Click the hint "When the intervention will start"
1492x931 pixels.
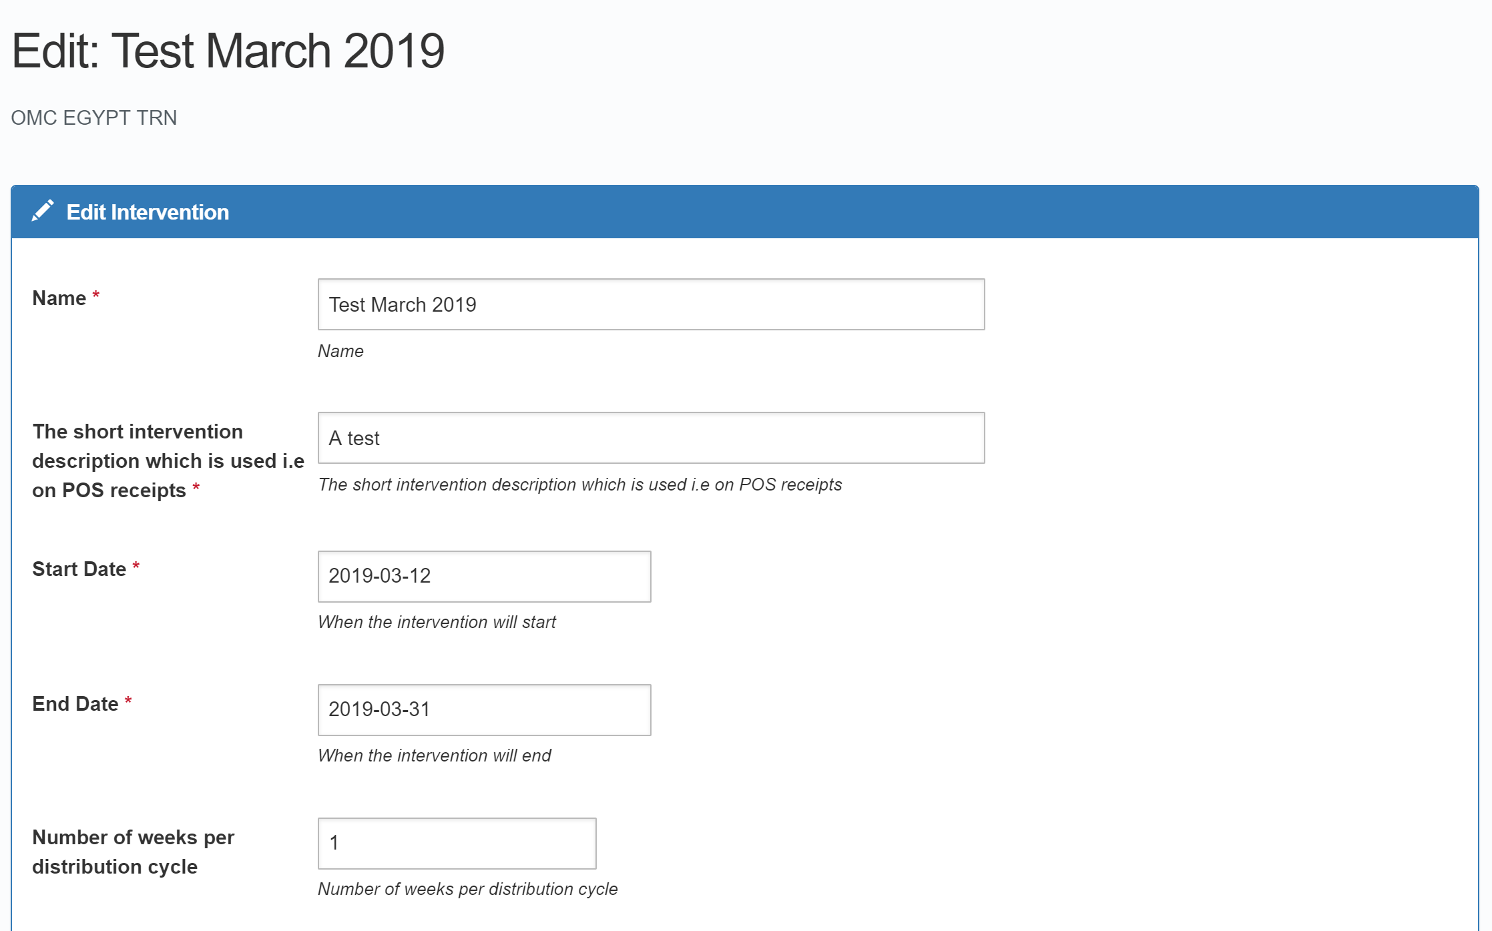coord(437,622)
